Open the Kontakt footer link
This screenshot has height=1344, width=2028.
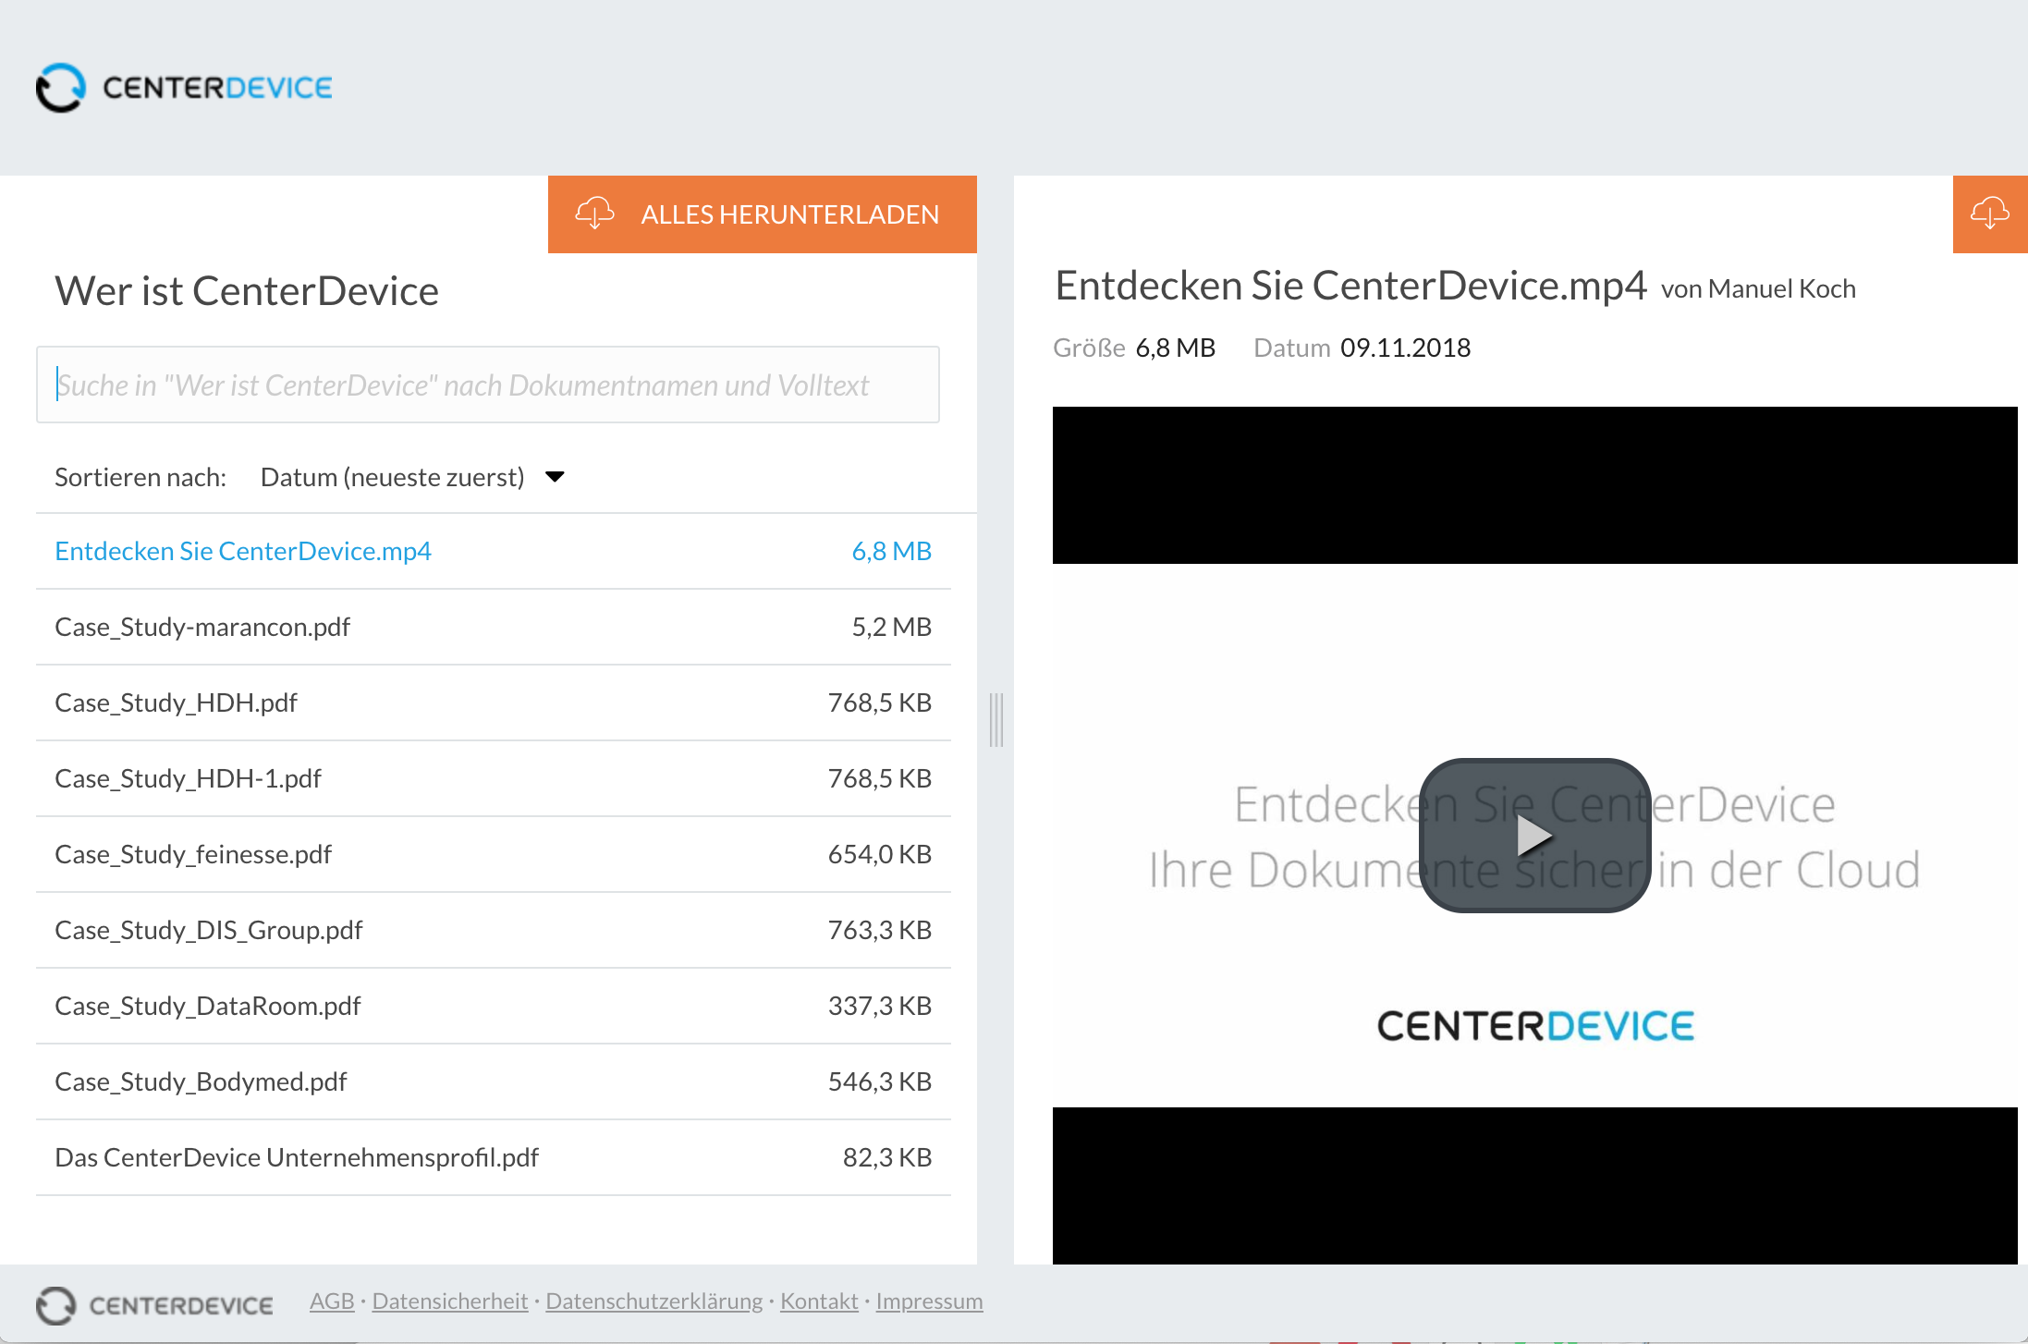819,1301
